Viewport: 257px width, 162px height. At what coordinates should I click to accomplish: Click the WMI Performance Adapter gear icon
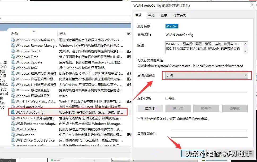tap(13, 123)
